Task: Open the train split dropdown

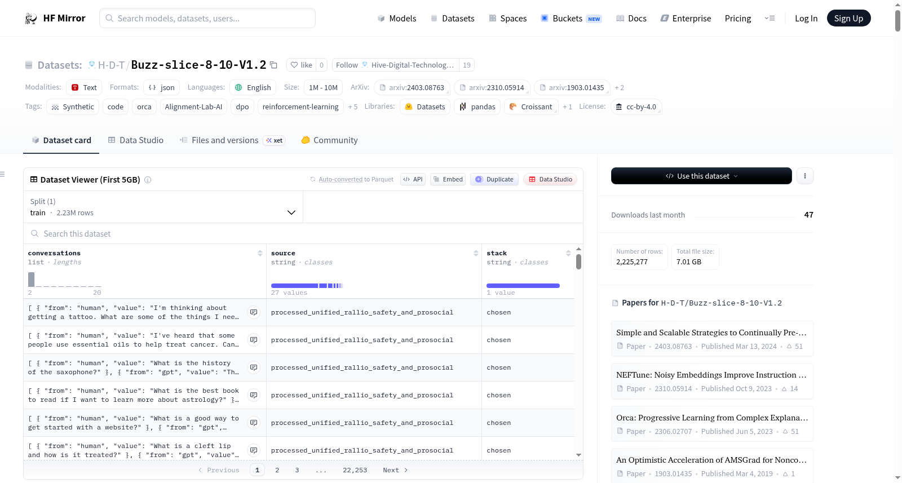Action: [x=163, y=207]
